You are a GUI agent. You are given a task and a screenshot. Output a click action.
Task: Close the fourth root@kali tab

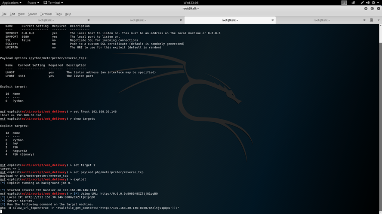(364, 20)
